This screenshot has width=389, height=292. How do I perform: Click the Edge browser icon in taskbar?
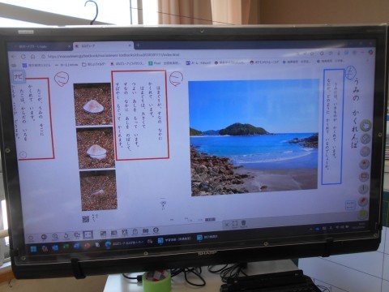click(108, 244)
